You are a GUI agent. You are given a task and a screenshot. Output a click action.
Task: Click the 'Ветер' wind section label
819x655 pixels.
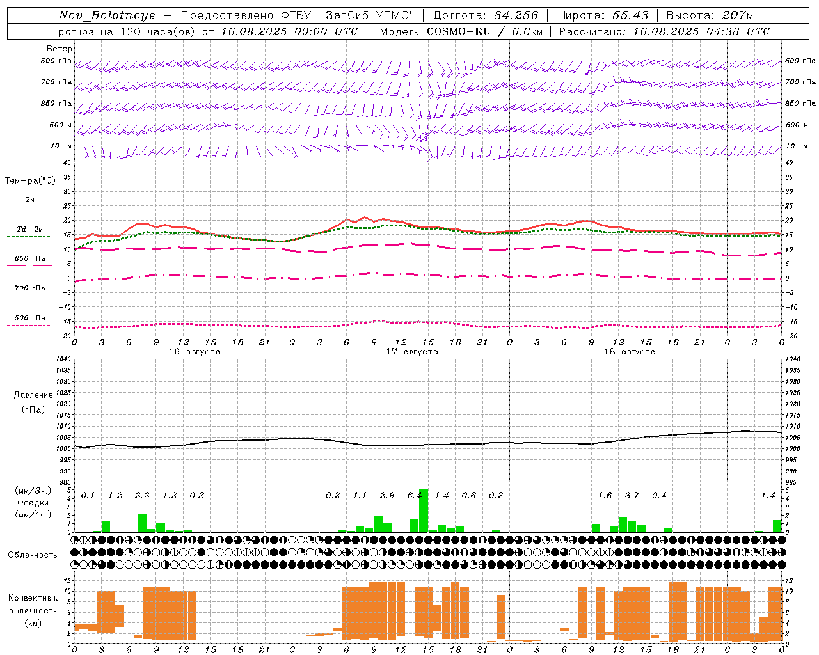point(60,49)
